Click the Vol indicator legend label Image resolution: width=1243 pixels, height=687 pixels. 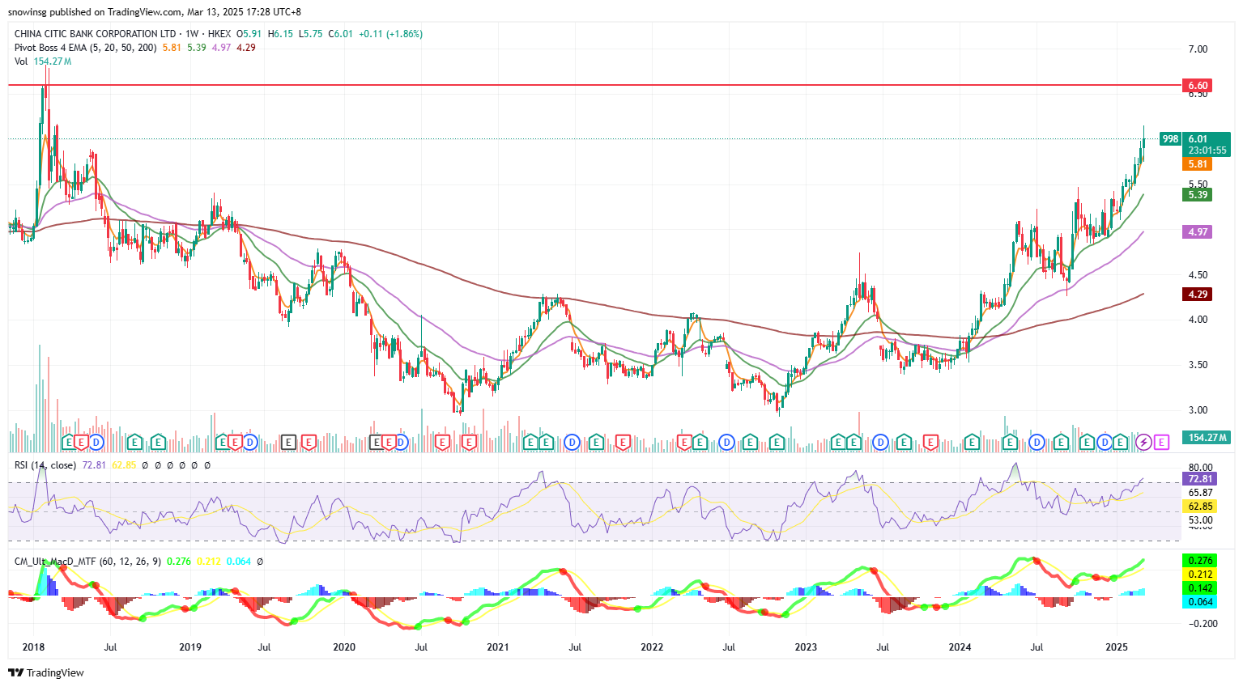click(x=21, y=61)
